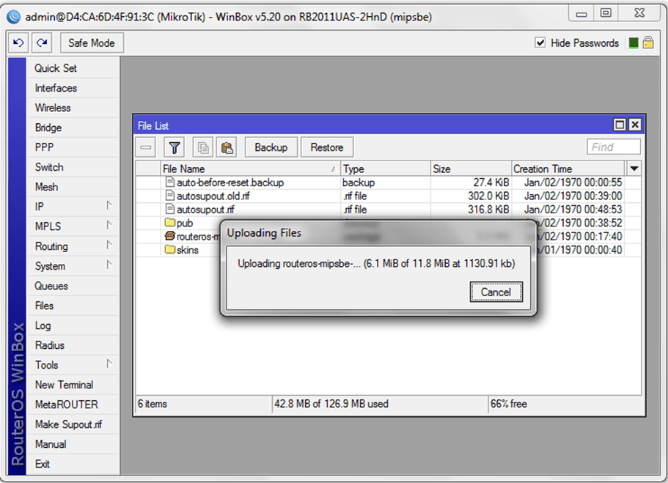Open the MetaROUTER menu
The width and height of the screenshot is (668, 483).
tap(73, 404)
